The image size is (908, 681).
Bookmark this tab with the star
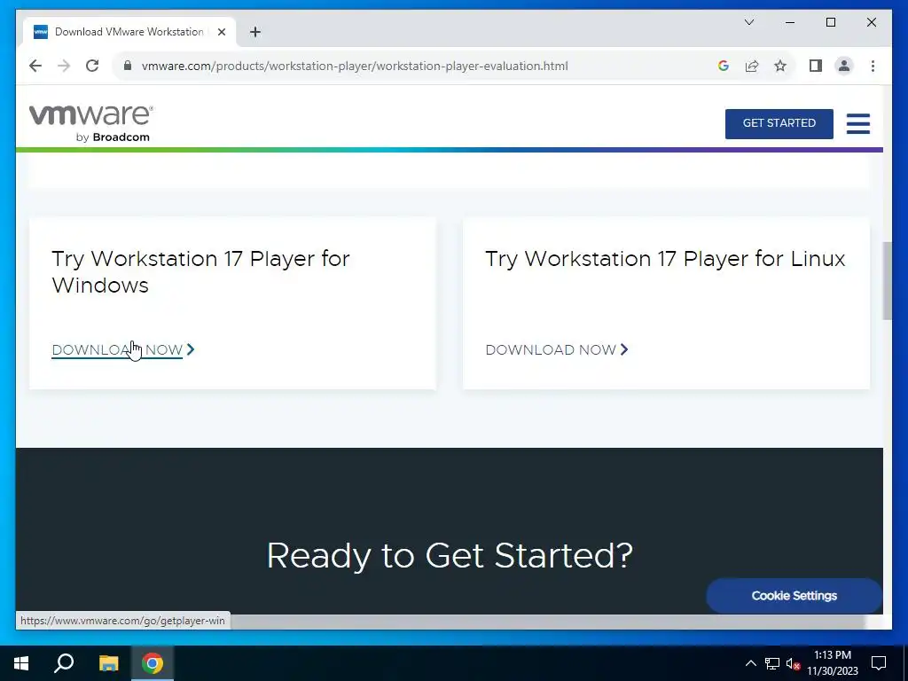[780, 66]
